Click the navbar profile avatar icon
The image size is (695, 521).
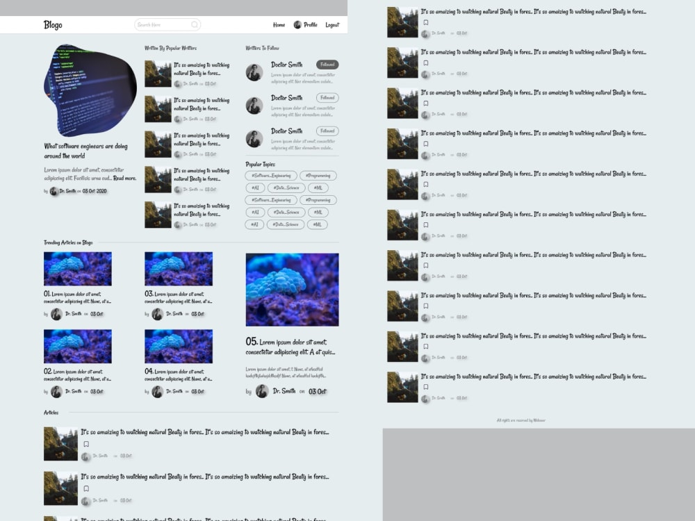(297, 25)
